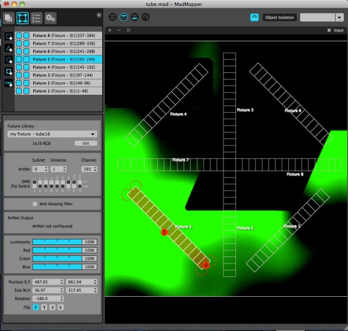This screenshot has width=348, height=331.
Task: Open the numbered list tab
Action: [36, 18]
